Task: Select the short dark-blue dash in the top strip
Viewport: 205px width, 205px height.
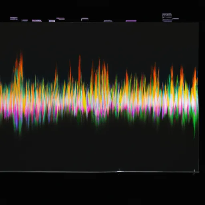Action: coord(25,20)
